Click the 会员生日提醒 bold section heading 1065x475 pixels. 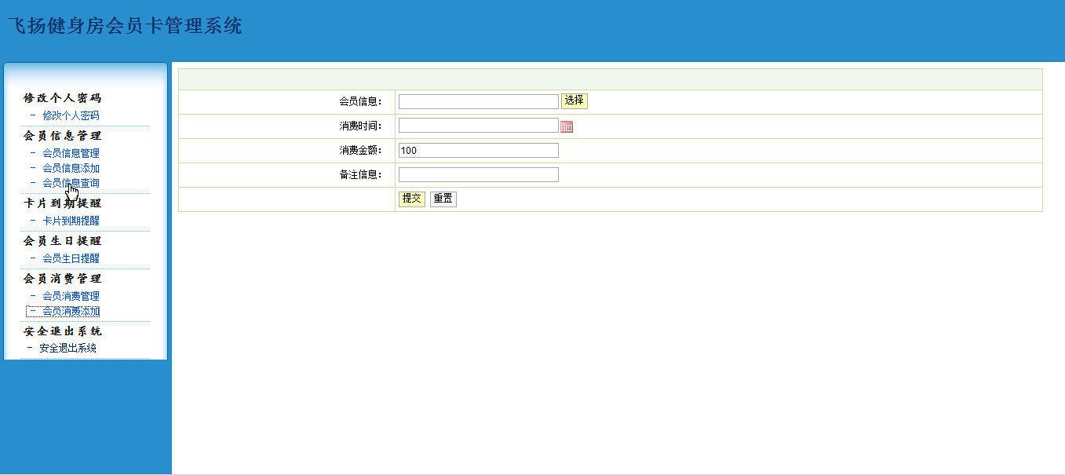pyautogui.click(x=63, y=241)
